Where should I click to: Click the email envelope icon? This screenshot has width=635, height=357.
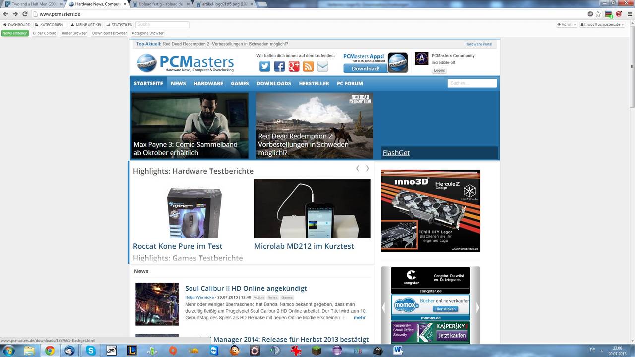coord(323,66)
